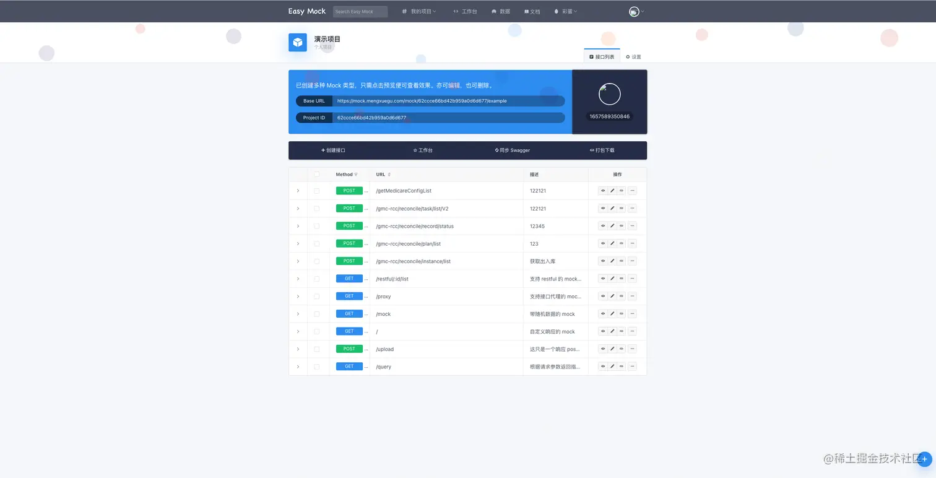The image size is (936, 478).
Task: Edit the /gmc-rcc/reconcile/task/list/V2 interface
Action: coord(612,208)
